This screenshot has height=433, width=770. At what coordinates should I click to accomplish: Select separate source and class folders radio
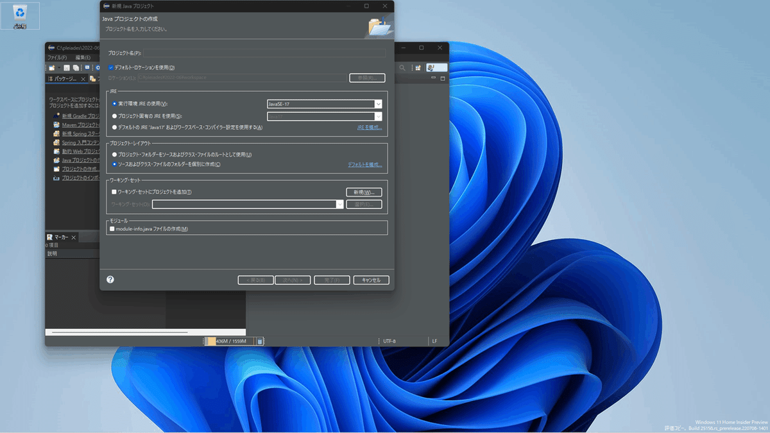click(114, 164)
